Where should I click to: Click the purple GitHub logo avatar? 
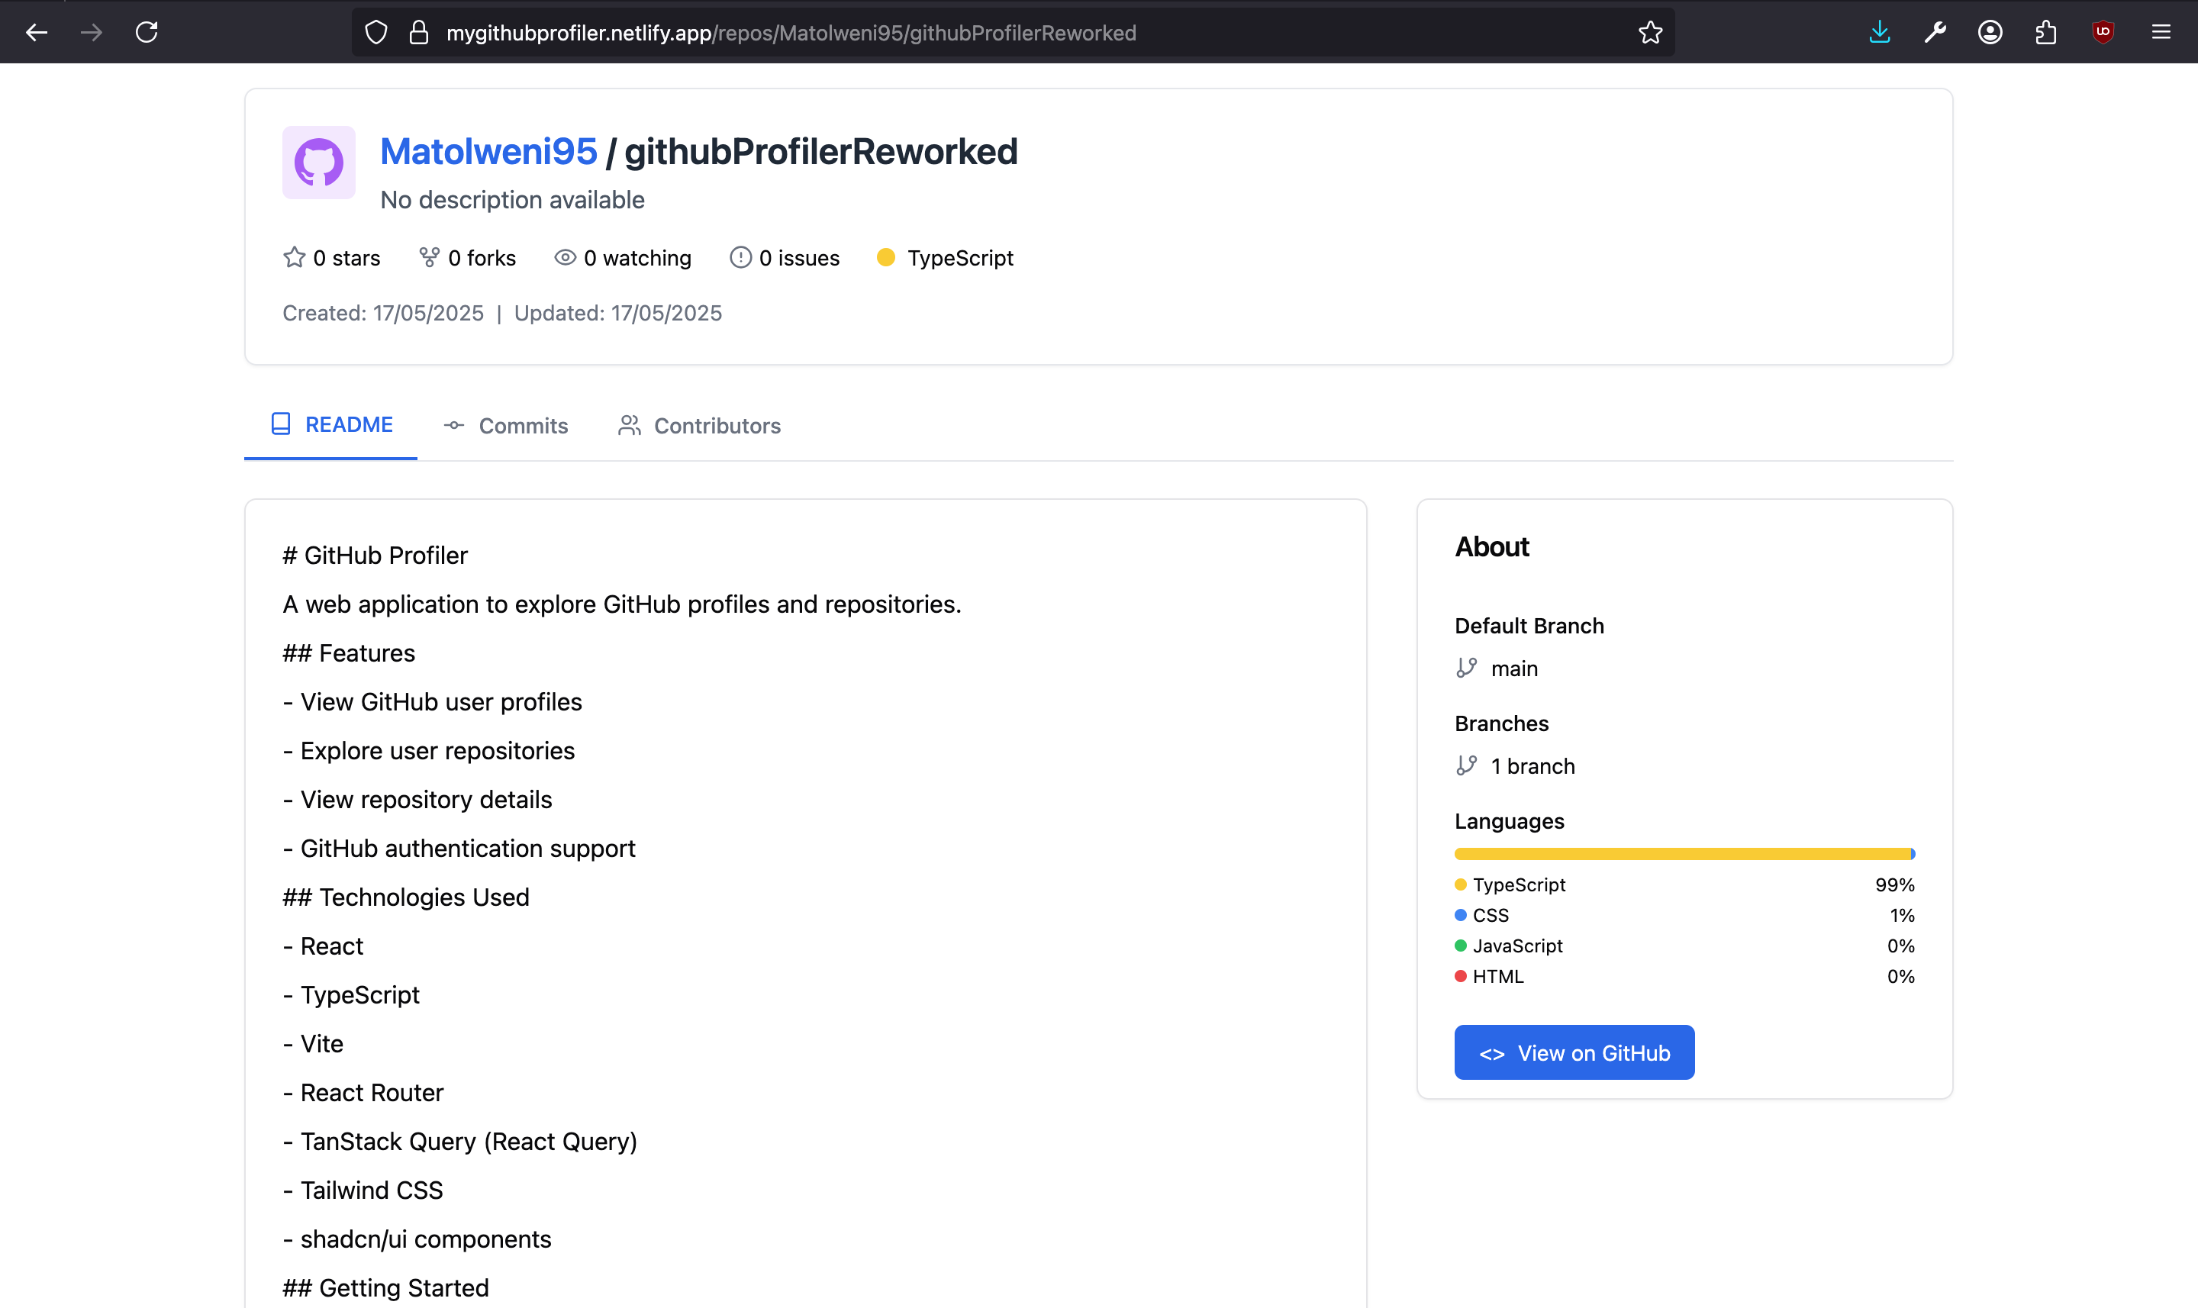click(319, 163)
